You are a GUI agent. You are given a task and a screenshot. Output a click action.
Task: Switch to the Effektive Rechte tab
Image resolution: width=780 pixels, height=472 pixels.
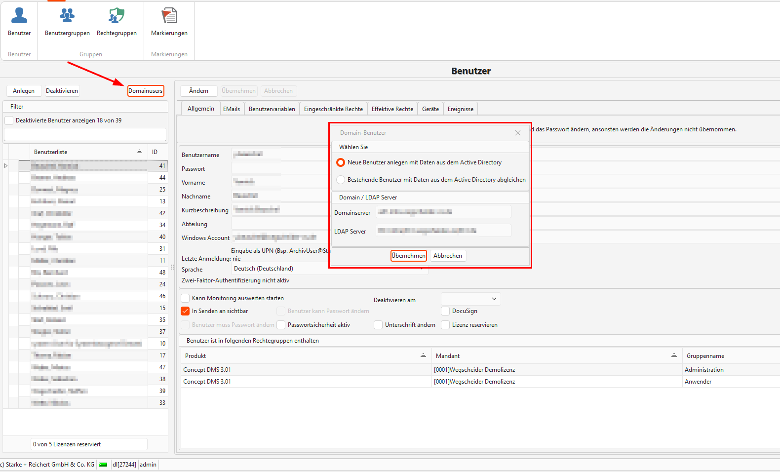[x=392, y=109]
